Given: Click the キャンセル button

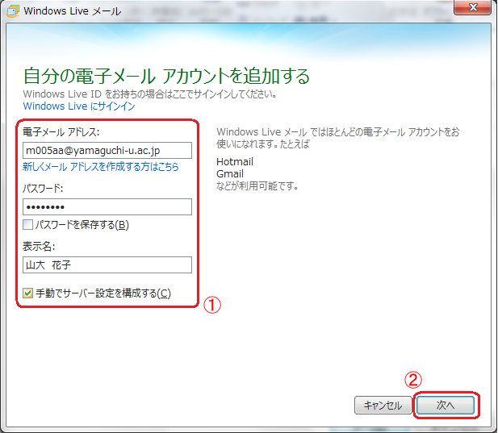Looking at the screenshot, I should 383,405.
